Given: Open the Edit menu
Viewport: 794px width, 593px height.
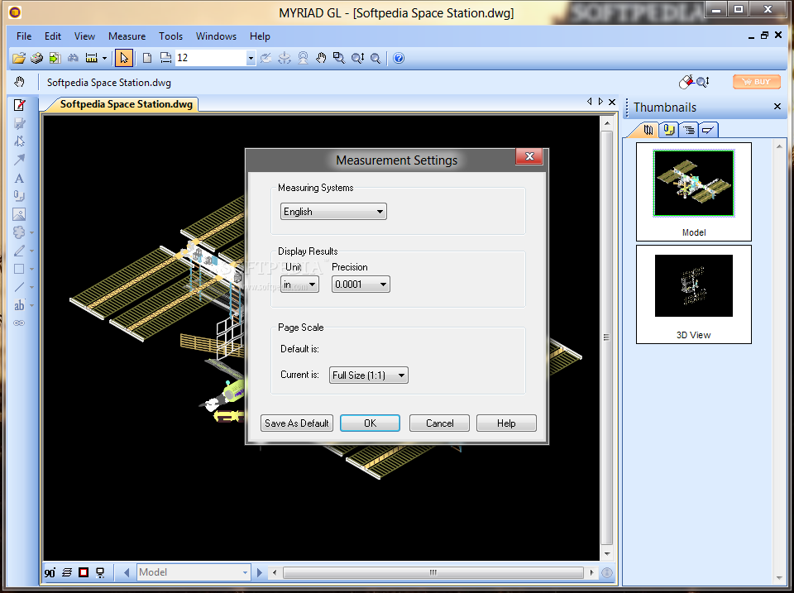Looking at the screenshot, I should 53,36.
